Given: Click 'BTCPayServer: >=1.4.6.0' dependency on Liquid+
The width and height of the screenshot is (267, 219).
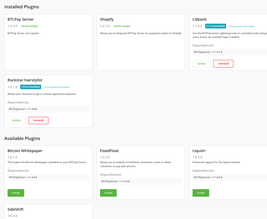Looking at the screenshot, I should [x=208, y=177].
